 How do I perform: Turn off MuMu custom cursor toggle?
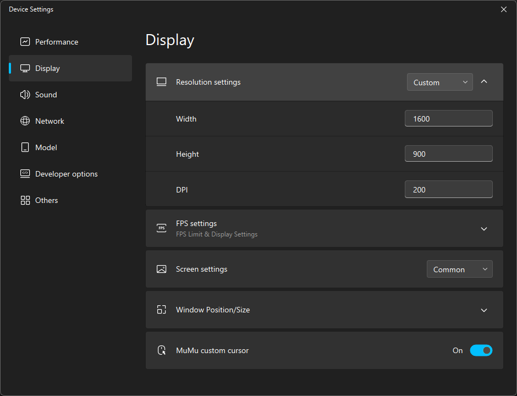pyautogui.click(x=481, y=350)
